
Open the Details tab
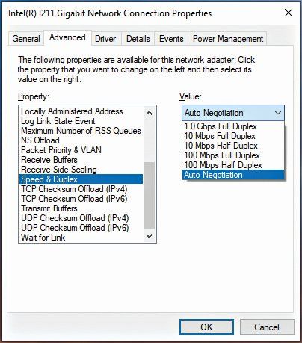(138, 39)
